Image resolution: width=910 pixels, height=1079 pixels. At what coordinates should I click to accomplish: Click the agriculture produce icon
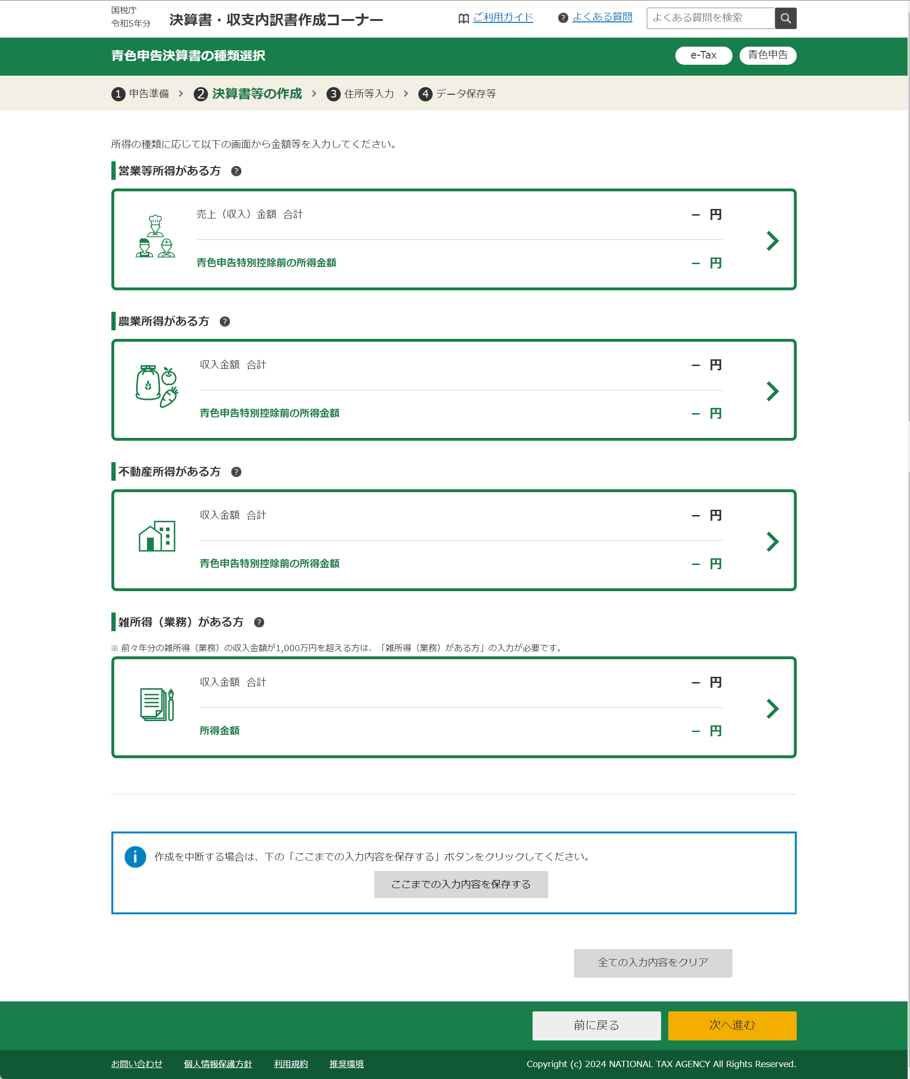point(157,387)
